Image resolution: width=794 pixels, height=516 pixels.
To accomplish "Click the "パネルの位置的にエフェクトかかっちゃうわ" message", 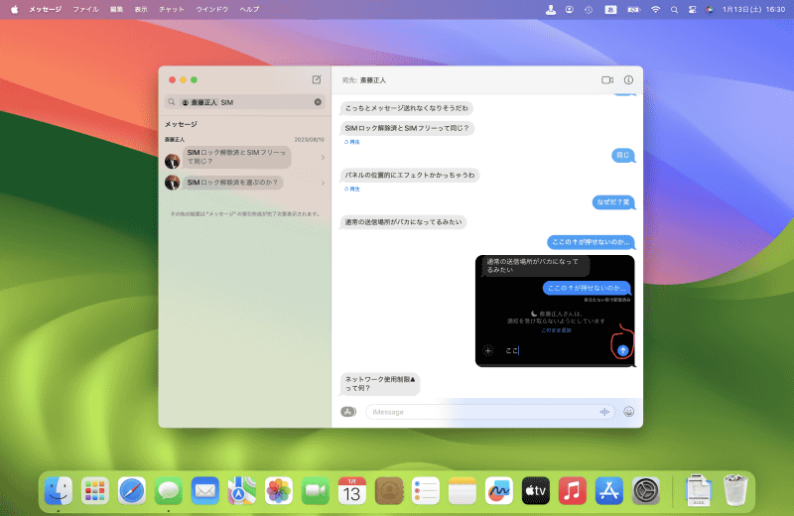I will click(410, 175).
